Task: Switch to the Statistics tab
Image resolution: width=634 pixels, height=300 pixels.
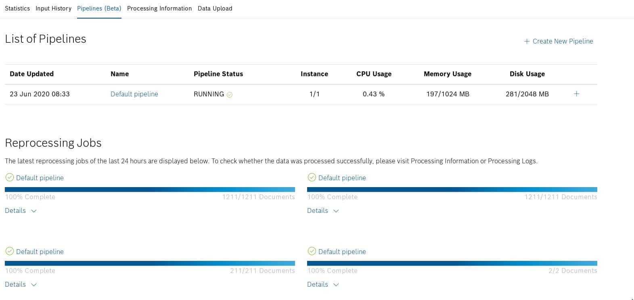Action: [17, 8]
